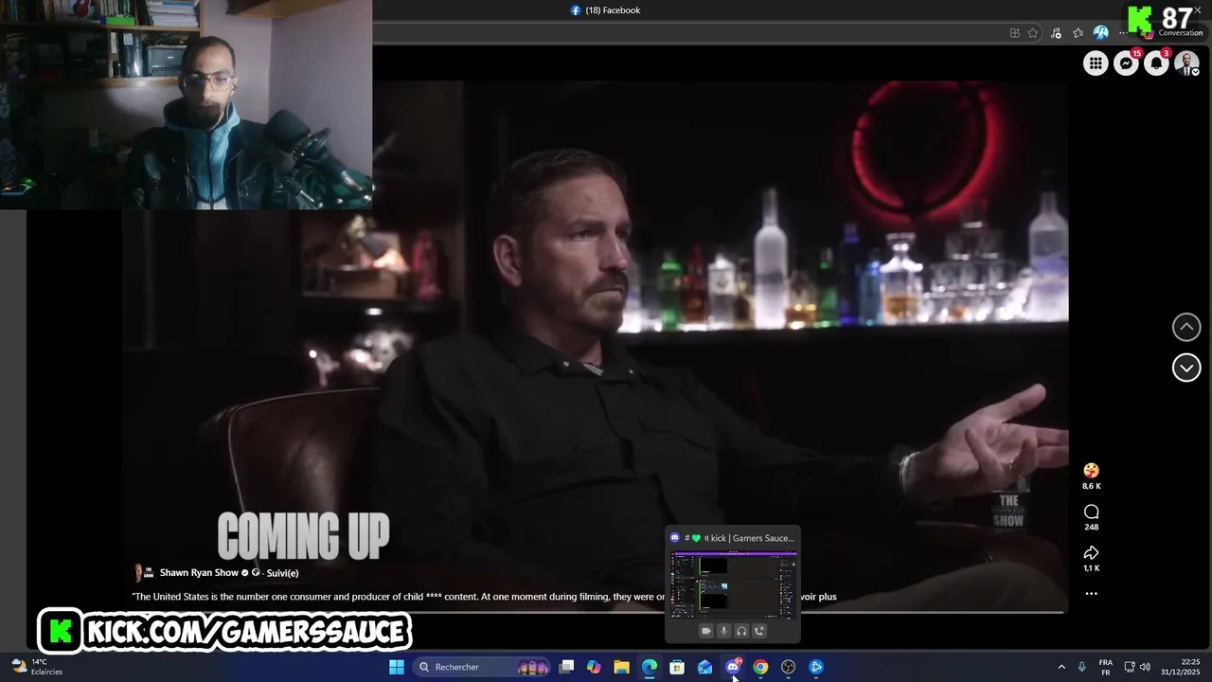Switch to Discord on the taskbar
Image resolution: width=1212 pixels, height=682 pixels.
[733, 667]
